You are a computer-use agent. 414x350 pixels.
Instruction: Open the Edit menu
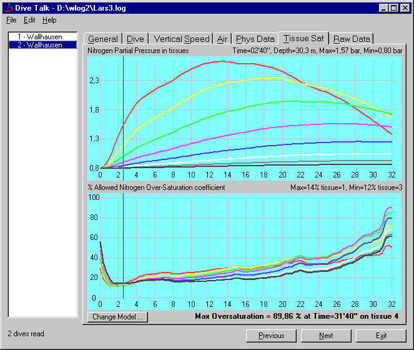(x=29, y=20)
